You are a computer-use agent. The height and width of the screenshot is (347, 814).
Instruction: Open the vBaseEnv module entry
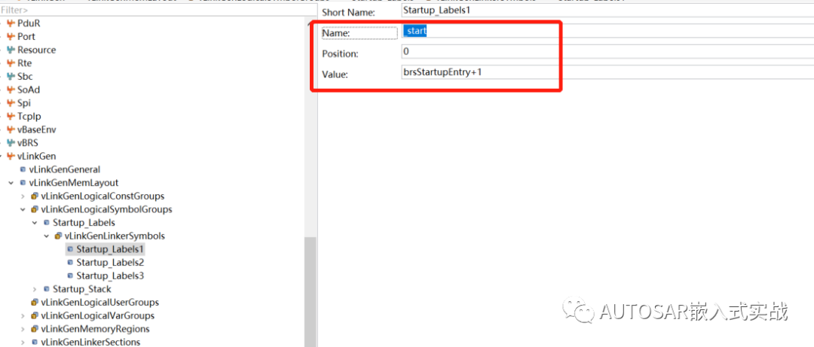(36, 129)
